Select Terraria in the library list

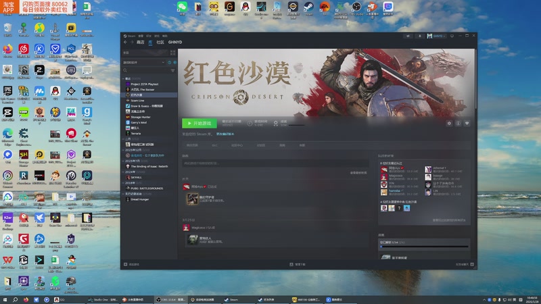[149, 133]
